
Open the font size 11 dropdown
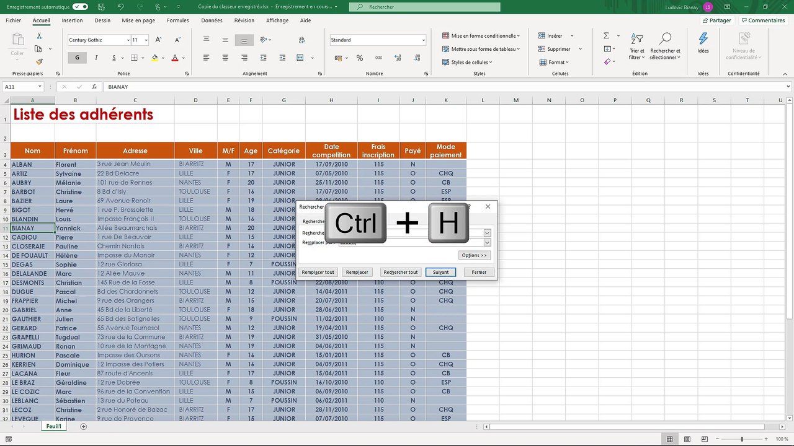tap(146, 40)
